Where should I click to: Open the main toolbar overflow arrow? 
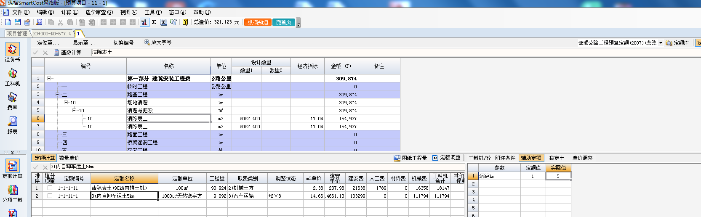pos(299,23)
